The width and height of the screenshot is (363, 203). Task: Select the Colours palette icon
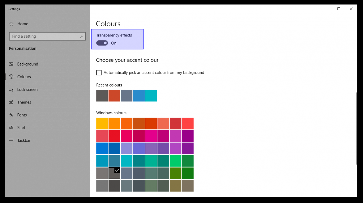pos(11,77)
